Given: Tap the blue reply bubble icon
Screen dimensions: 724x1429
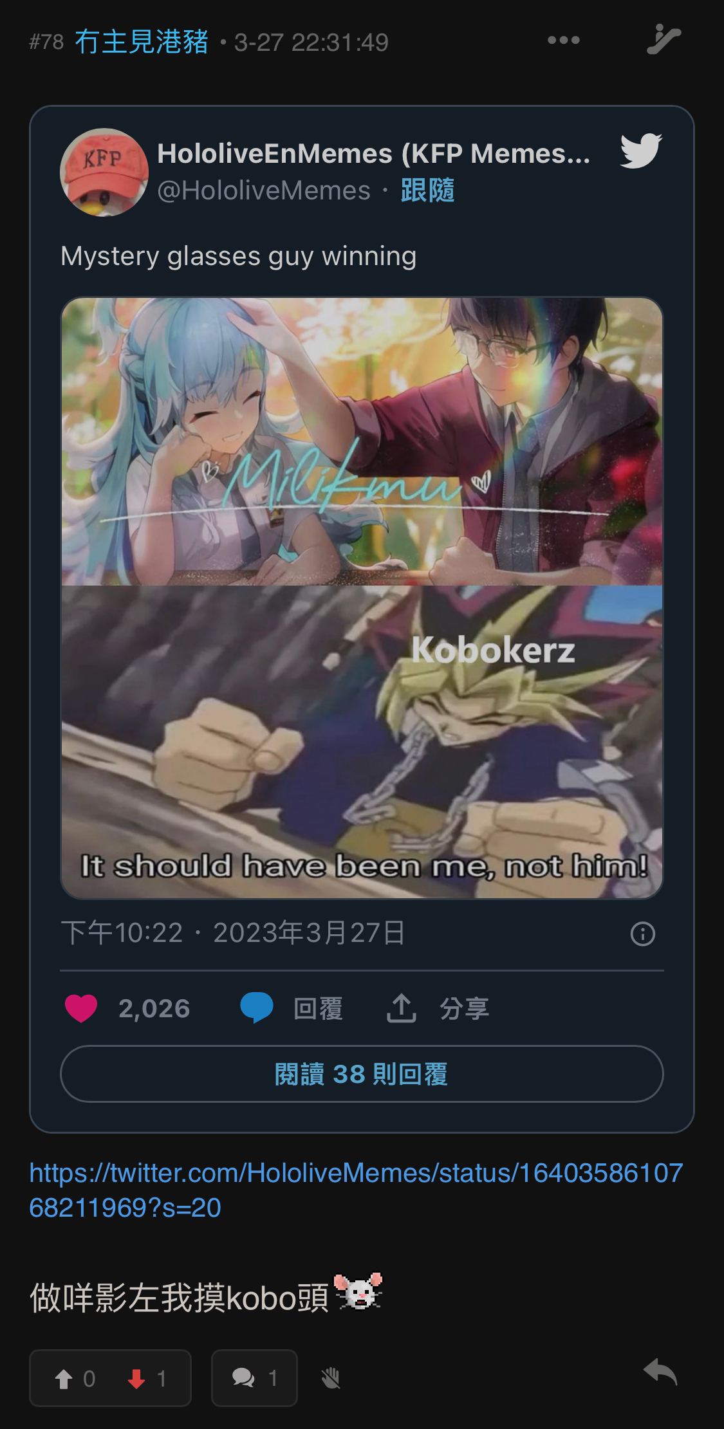Looking at the screenshot, I should (257, 1008).
